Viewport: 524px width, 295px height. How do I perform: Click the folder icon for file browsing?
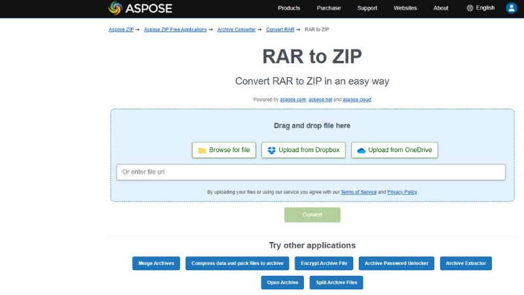click(202, 150)
